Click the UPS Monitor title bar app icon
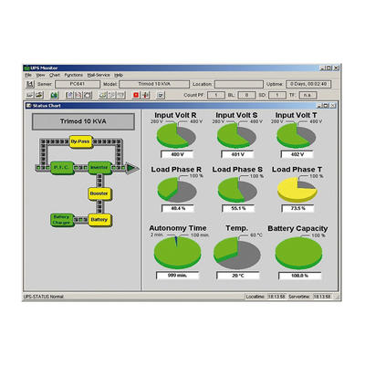The image size is (365, 365). [26, 68]
